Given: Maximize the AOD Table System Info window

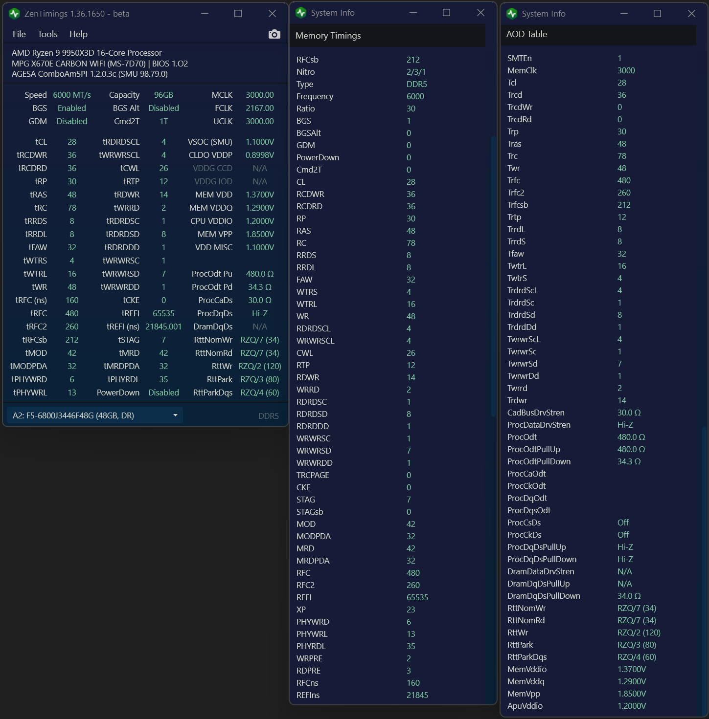Looking at the screenshot, I should pos(657,14).
